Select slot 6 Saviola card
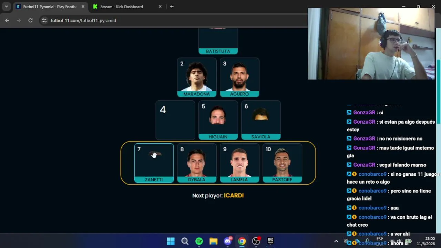Viewport: 441px width, 248px height. [x=261, y=120]
